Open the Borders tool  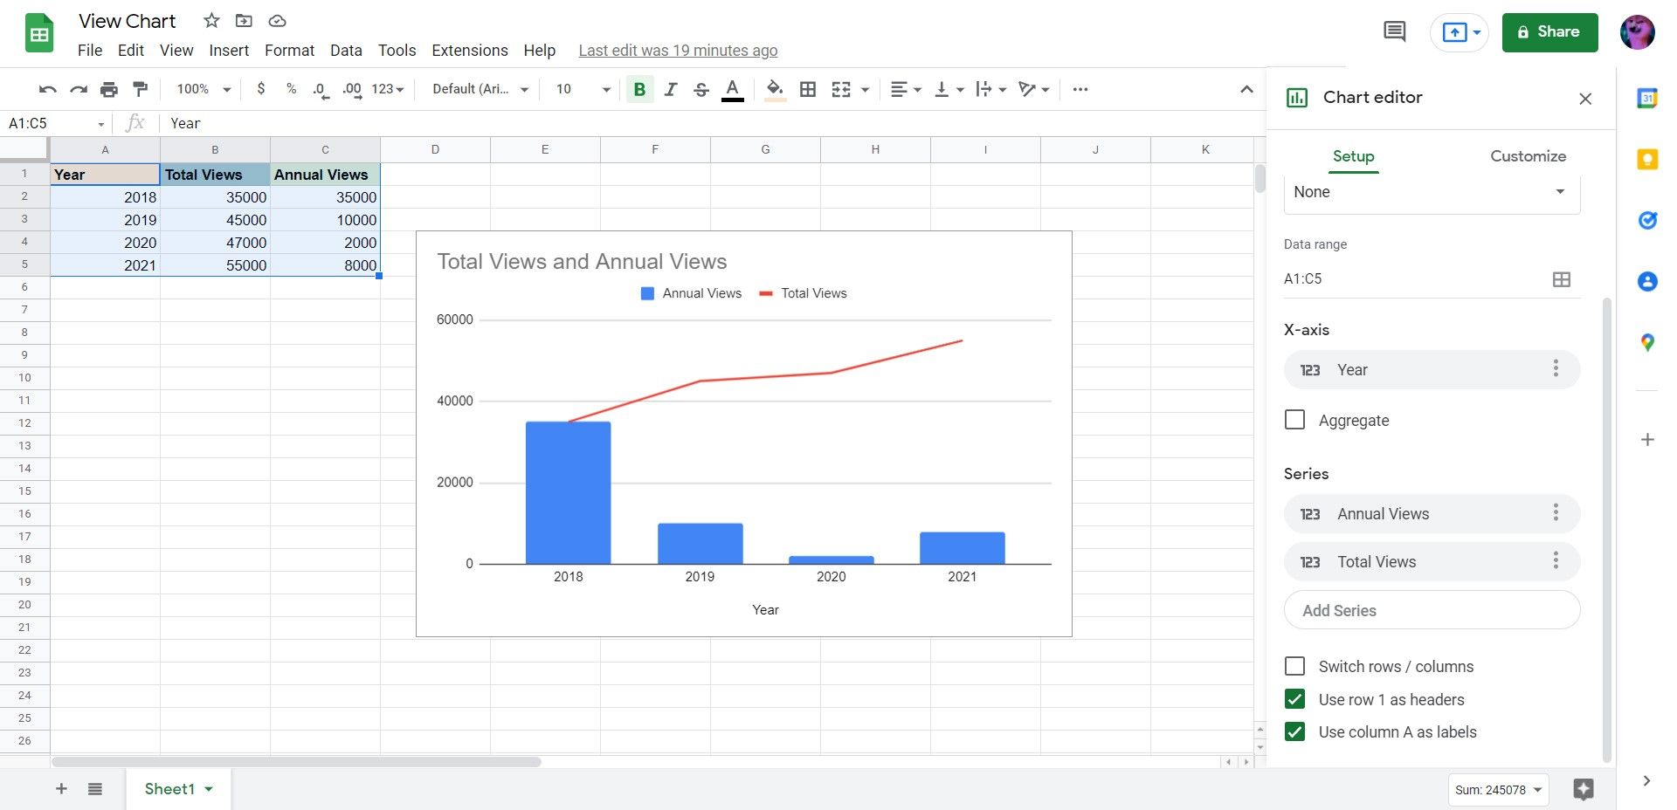click(808, 89)
